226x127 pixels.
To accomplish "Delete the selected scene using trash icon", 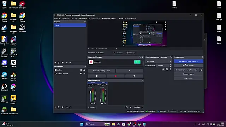I will [x=59, y=63].
